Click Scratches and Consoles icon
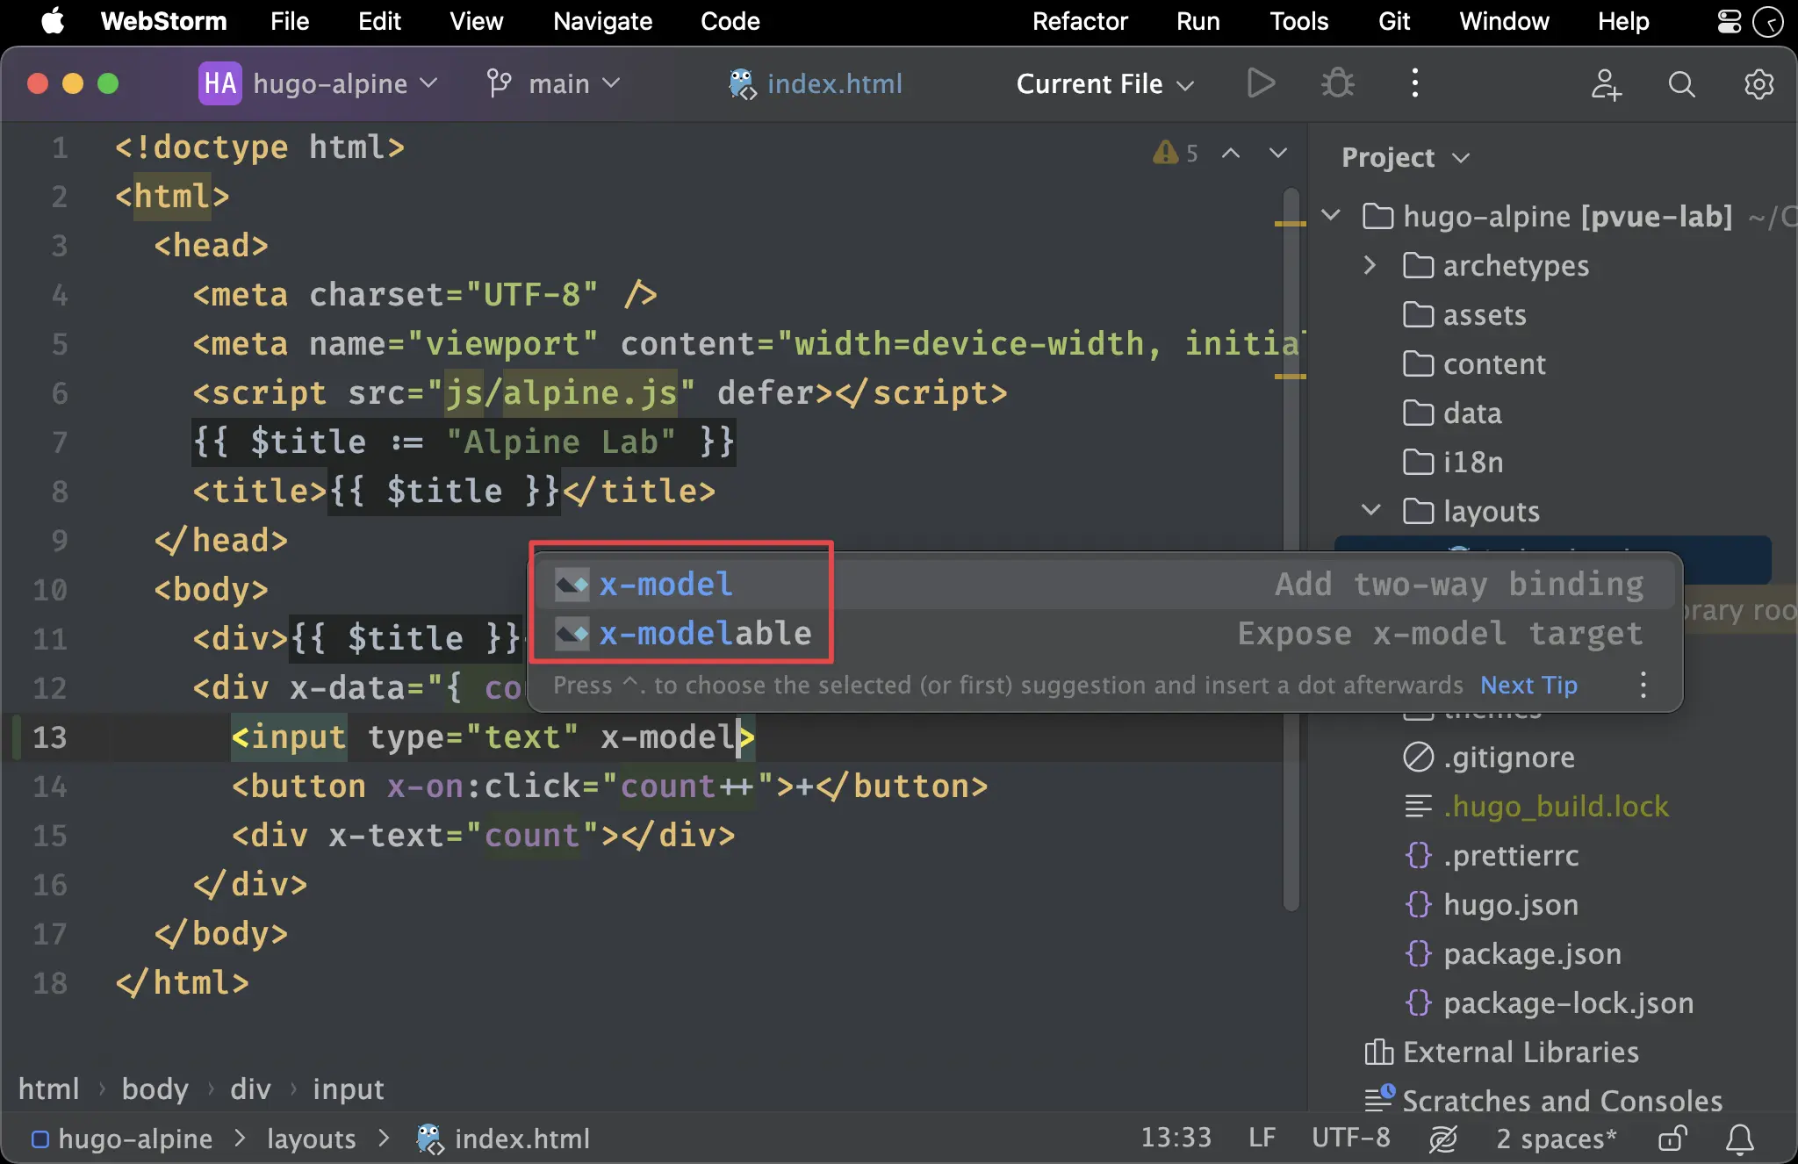1798x1164 pixels. (x=1379, y=1099)
